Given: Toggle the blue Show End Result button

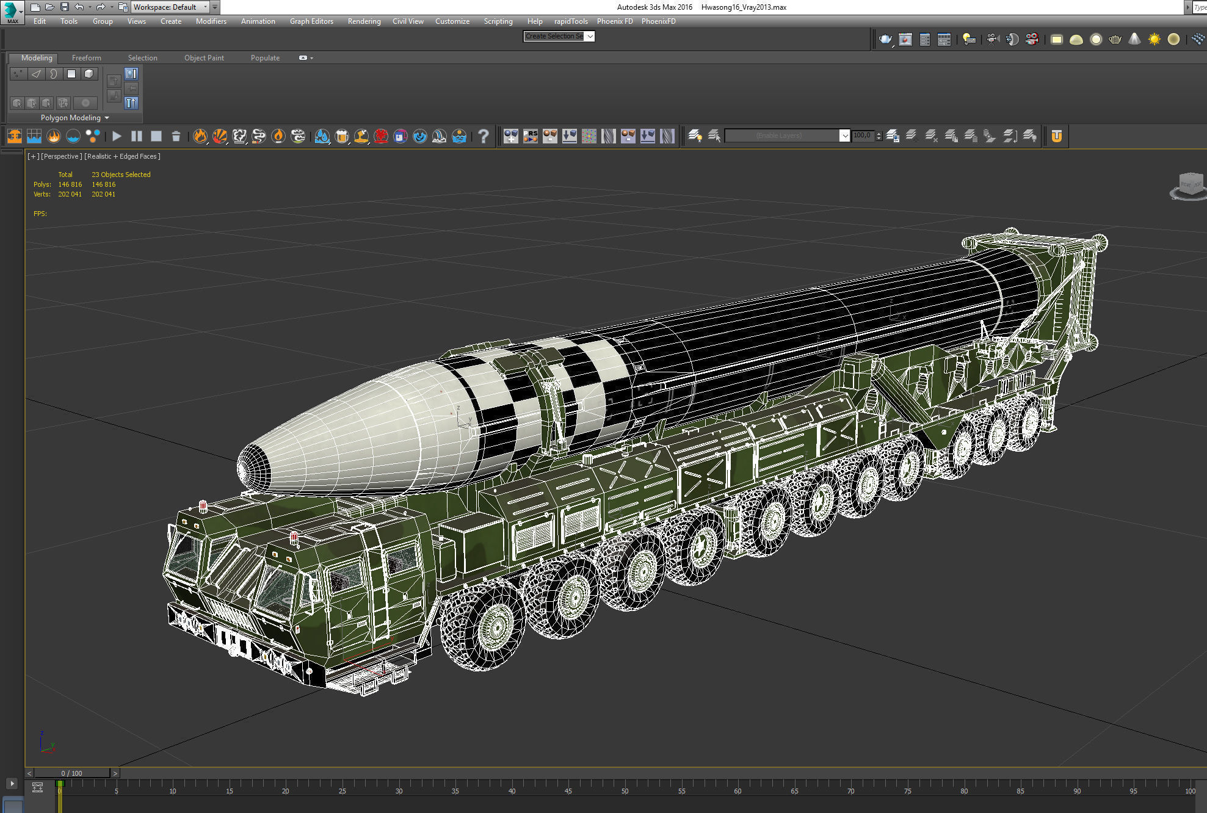Looking at the screenshot, I should 131,103.
